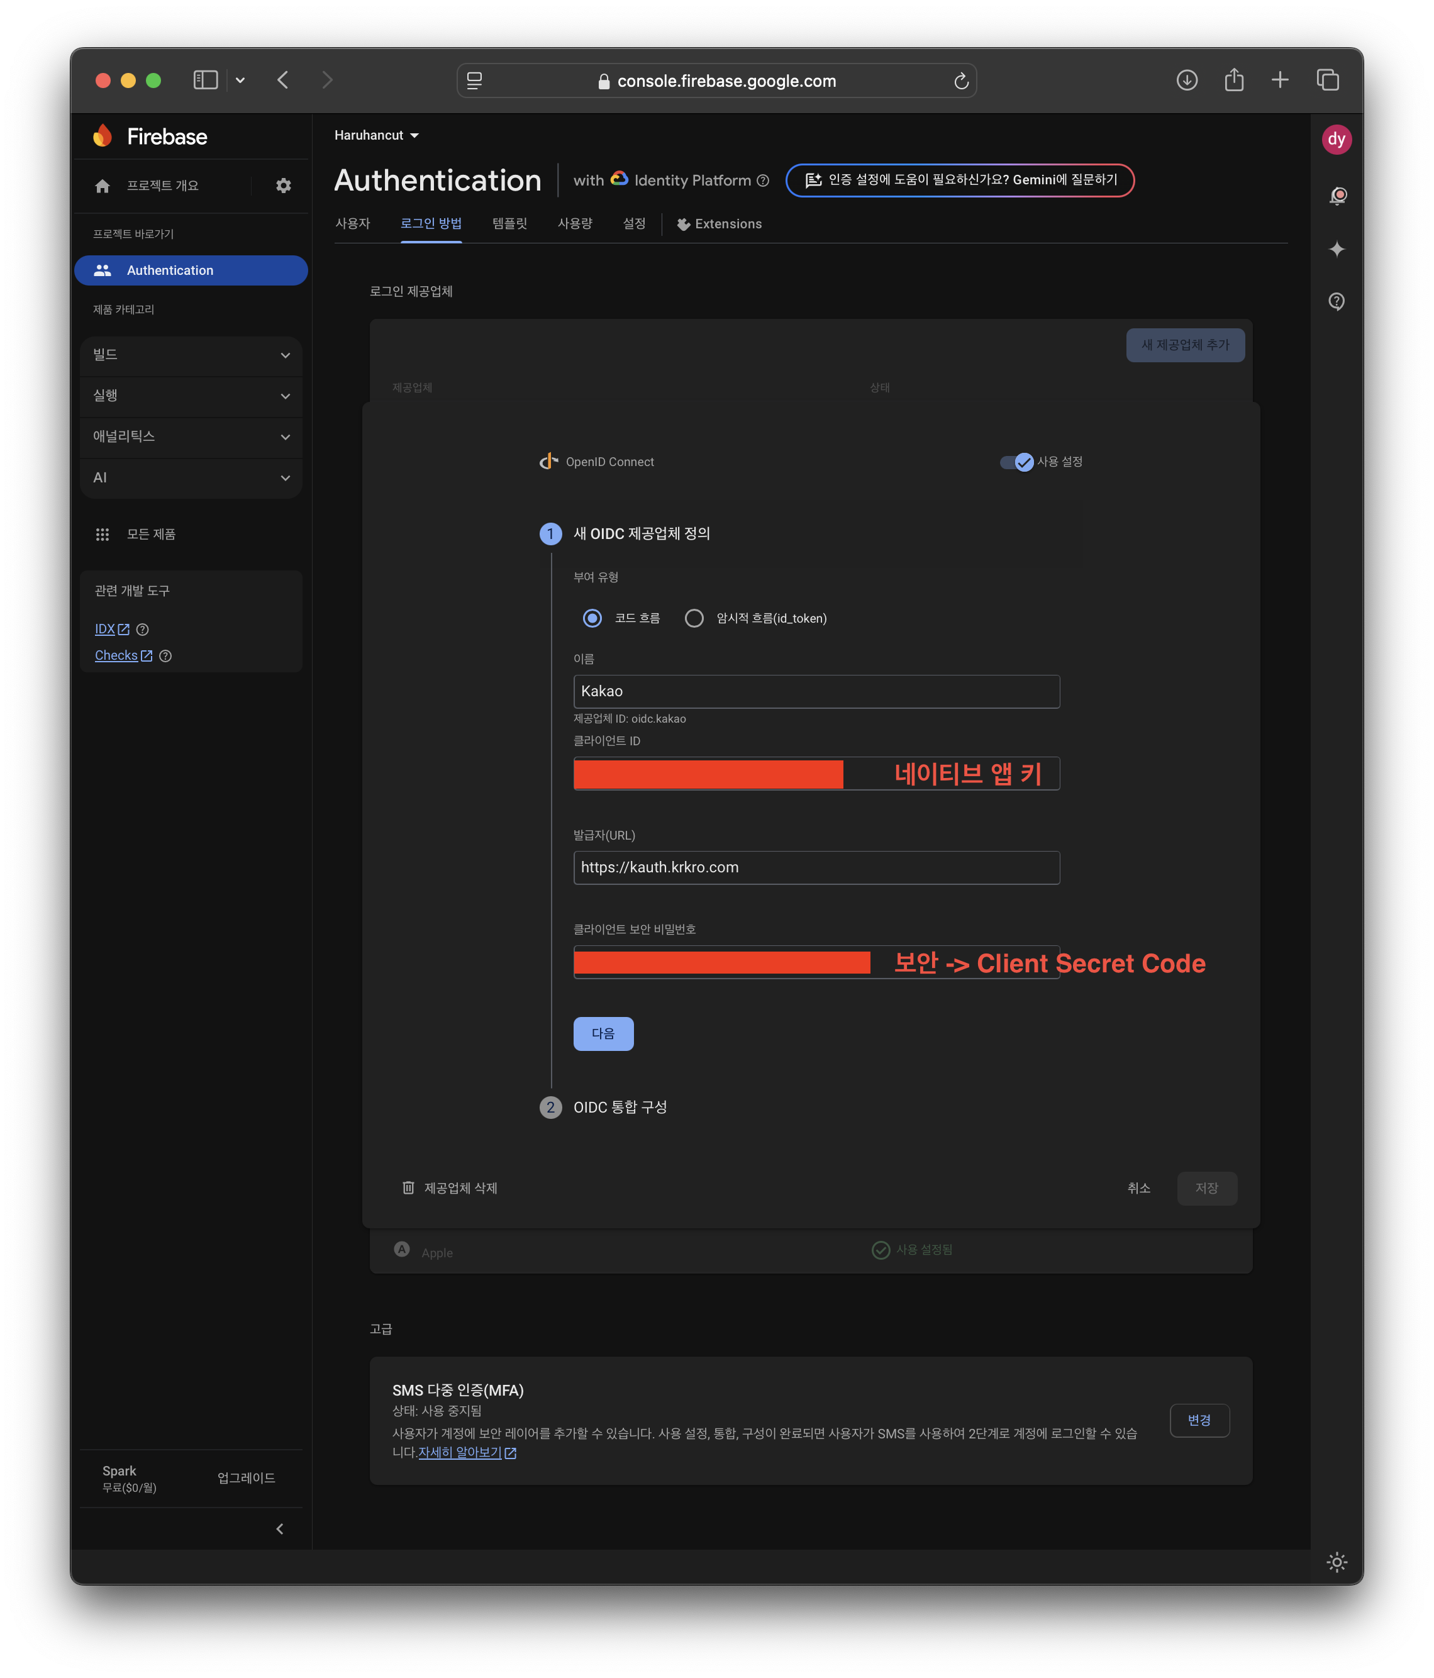The width and height of the screenshot is (1434, 1678).
Task: Click the dy account avatar
Action: point(1337,139)
